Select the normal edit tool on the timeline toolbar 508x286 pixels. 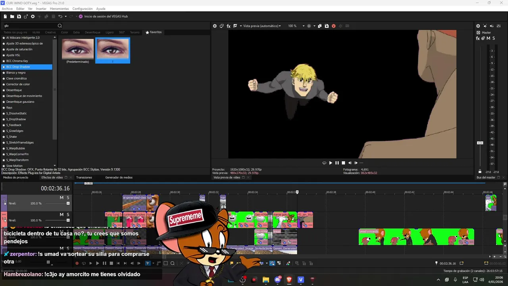(148, 263)
